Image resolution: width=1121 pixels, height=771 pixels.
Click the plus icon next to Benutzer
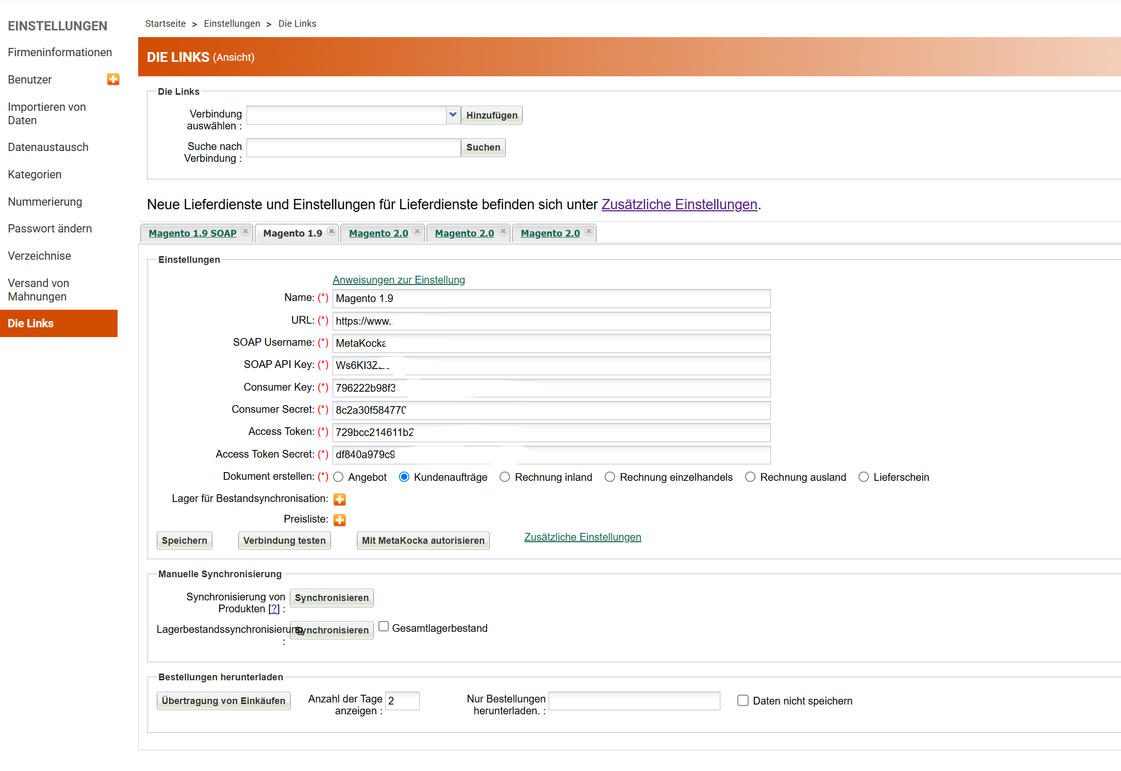point(113,79)
